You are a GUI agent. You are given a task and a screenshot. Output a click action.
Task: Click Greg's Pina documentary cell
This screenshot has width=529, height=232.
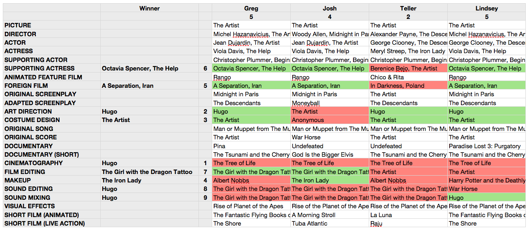click(x=251, y=146)
